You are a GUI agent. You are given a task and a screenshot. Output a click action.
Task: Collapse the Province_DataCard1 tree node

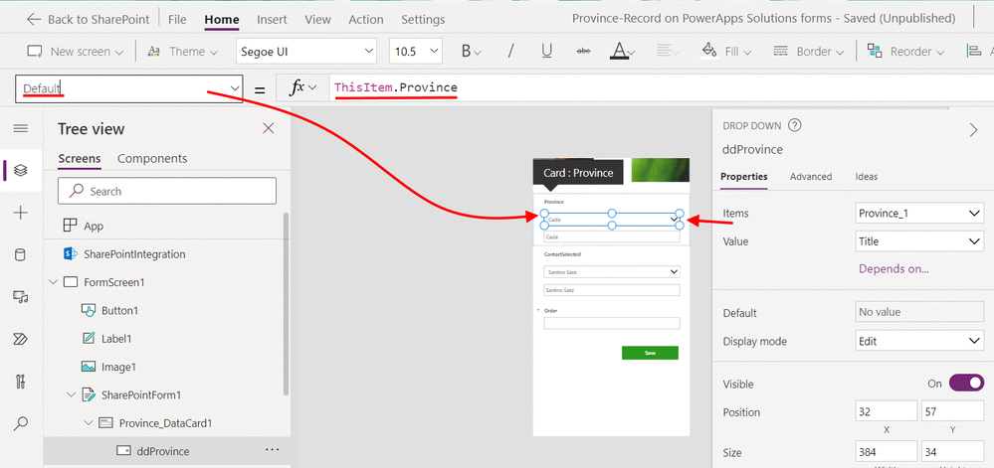[89, 422]
